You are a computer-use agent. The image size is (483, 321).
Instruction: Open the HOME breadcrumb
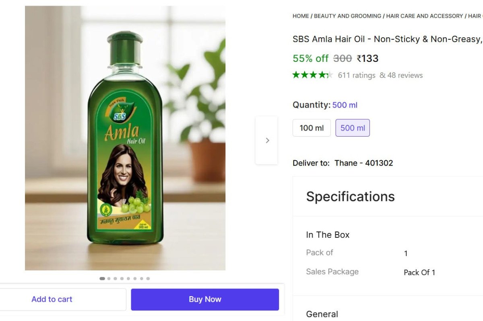300,16
